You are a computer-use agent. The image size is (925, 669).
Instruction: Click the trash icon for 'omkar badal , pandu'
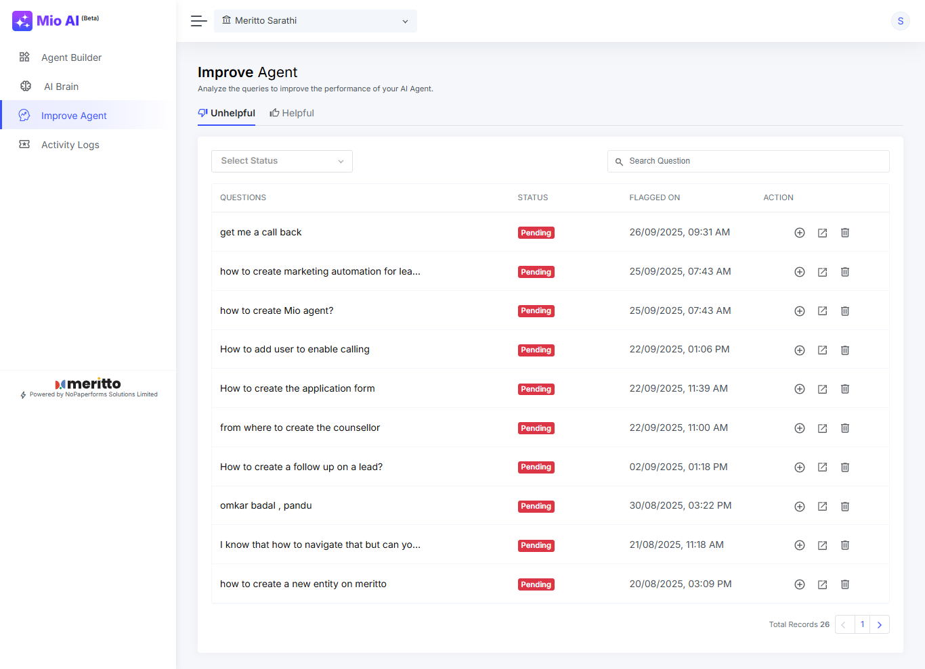click(x=845, y=507)
